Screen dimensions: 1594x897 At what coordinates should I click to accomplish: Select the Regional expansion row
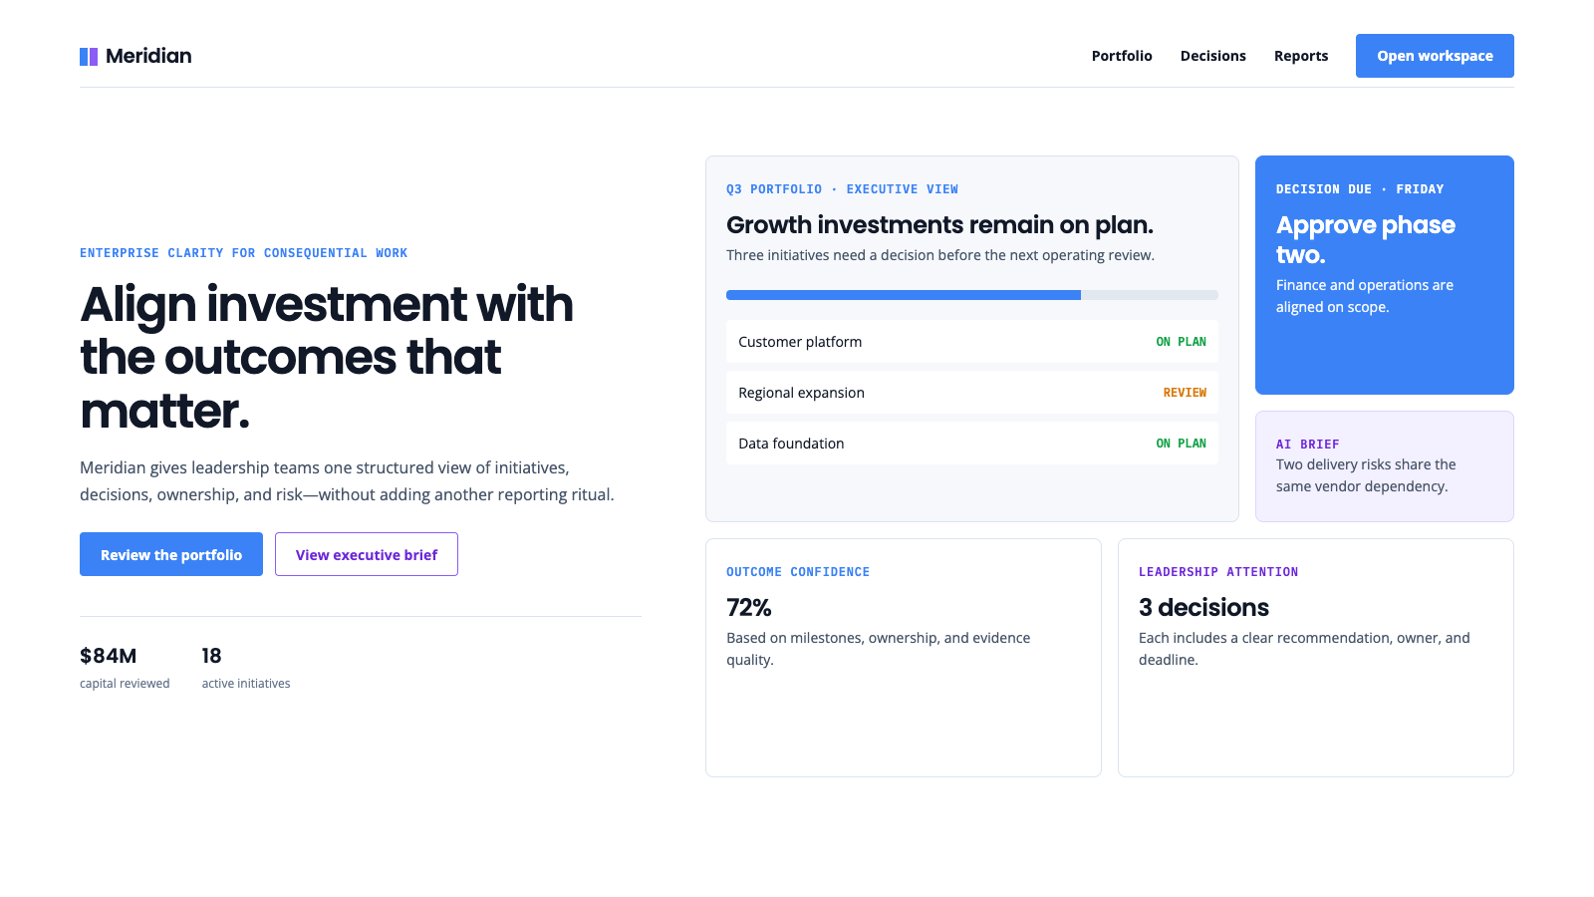[972, 393]
